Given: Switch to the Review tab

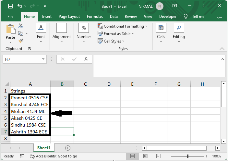Looking at the screenshot, I should point(131,17).
